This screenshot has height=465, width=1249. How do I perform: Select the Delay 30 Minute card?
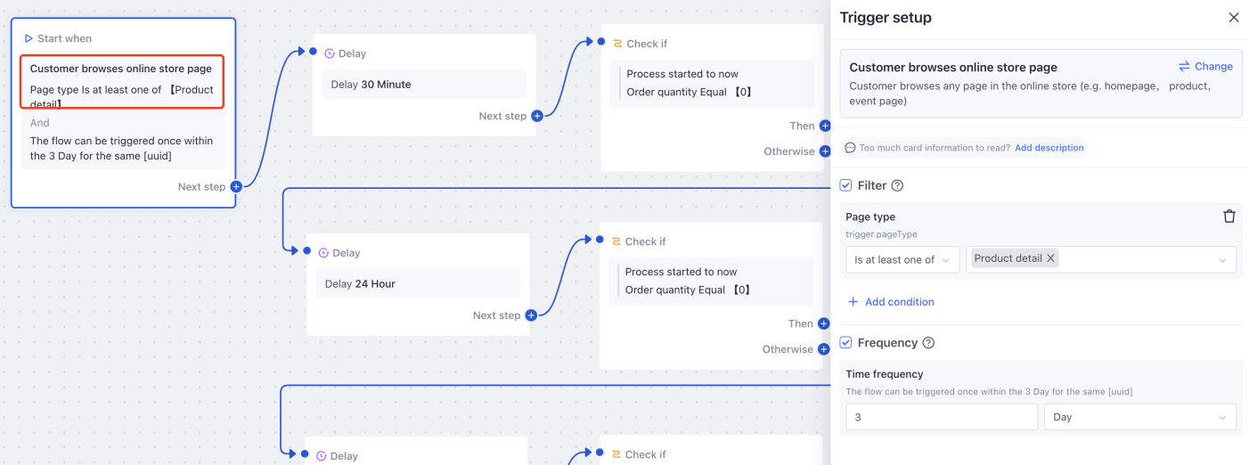[424, 85]
